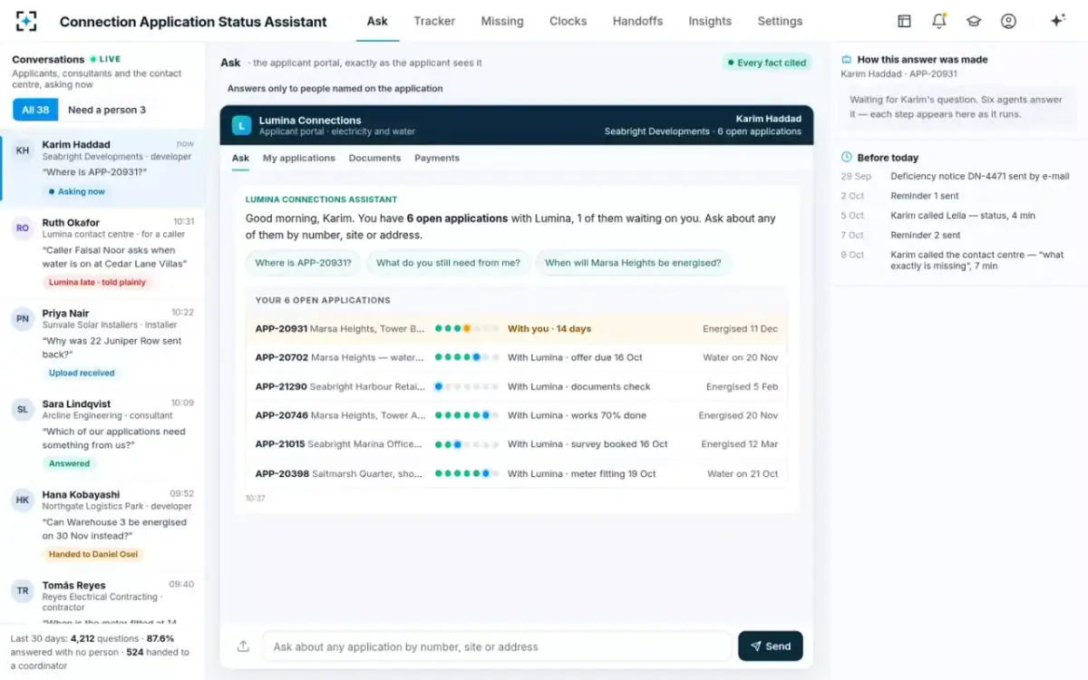Screen dimensions: 1088x680
Task: Click the Send button
Action: 771,646
